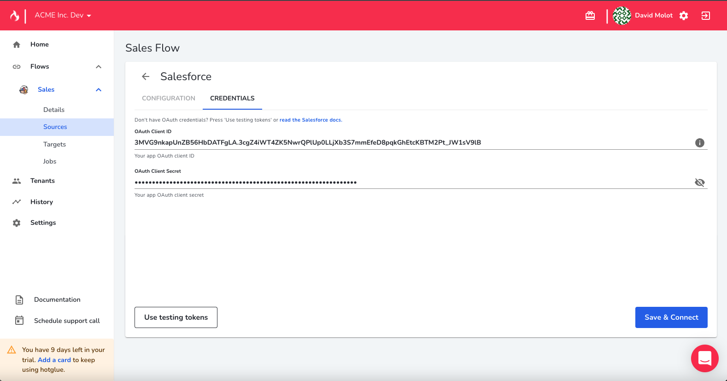Screen dimensions: 727x381
Task: Click 'Your app OAuth client secret' helper text
Action: [169, 195]
